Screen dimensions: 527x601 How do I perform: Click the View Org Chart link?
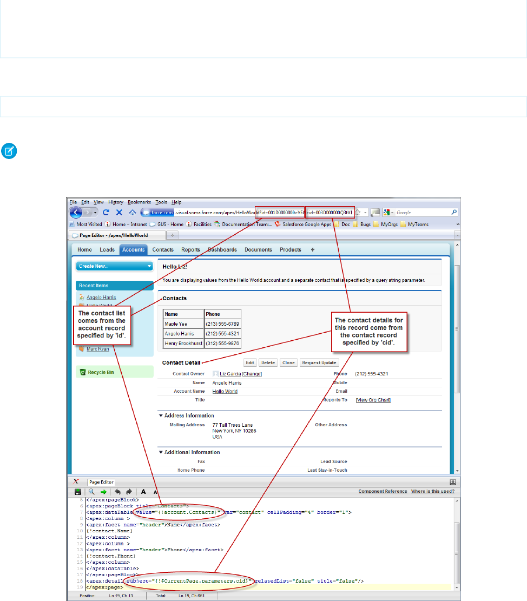coord(373,400)
